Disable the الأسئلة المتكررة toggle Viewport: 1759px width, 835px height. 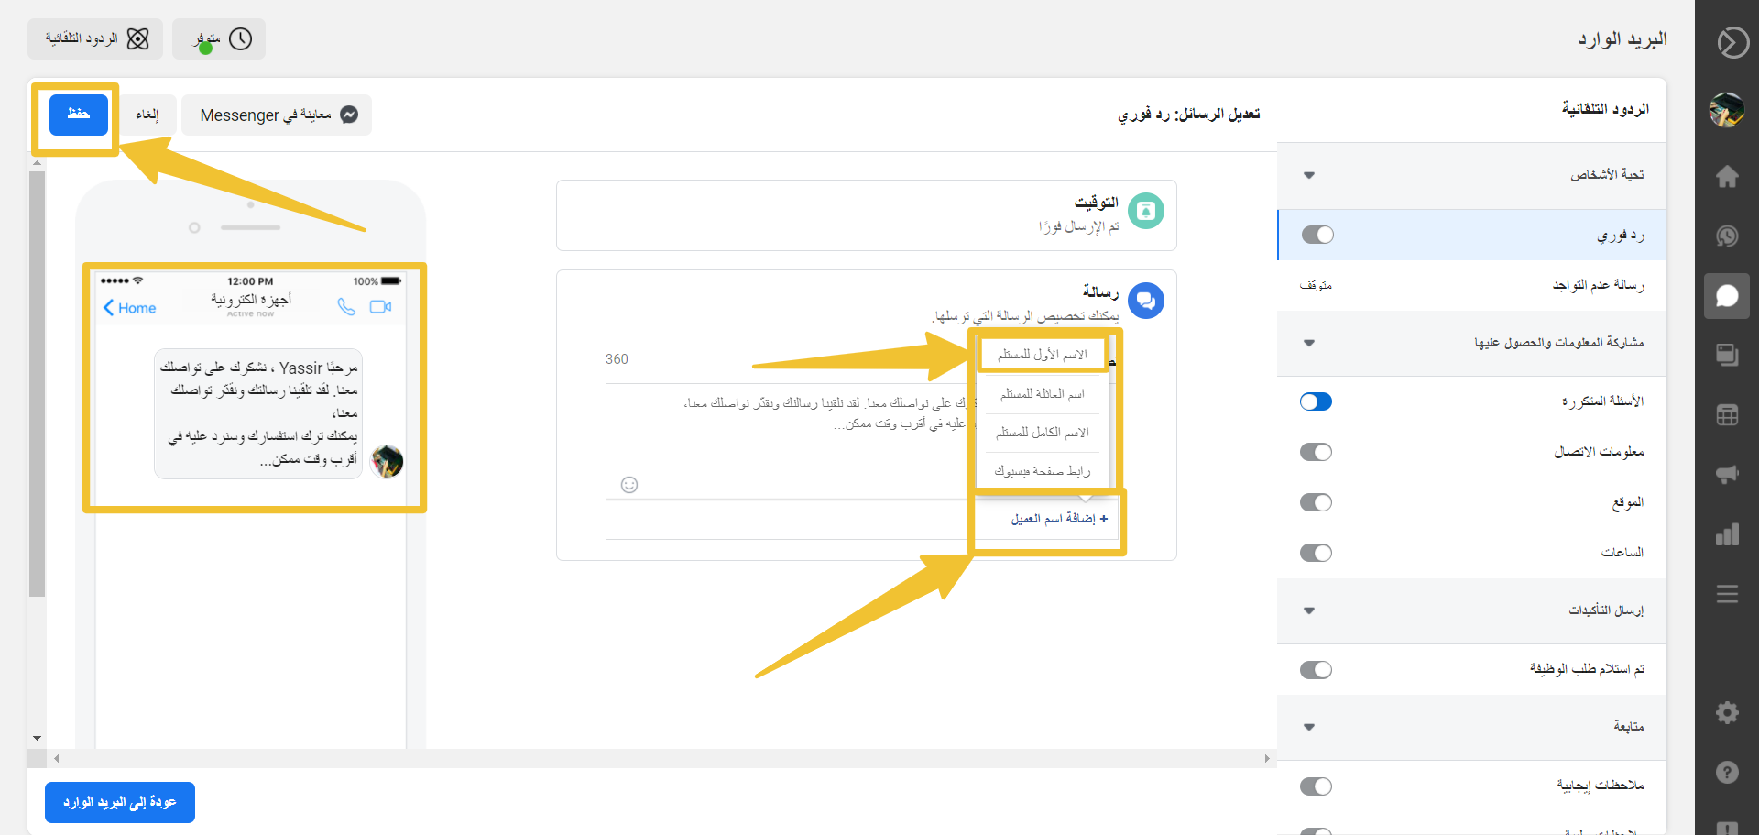click(x=1316, y=401)
